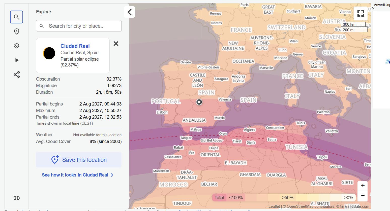Click the Málaga label on the map
This screenshot has height=211, width=390.
click(x=196, y=129)
